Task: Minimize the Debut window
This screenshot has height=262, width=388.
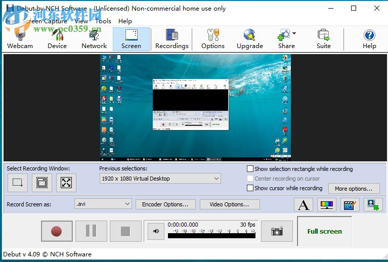Action: (331, 8)
